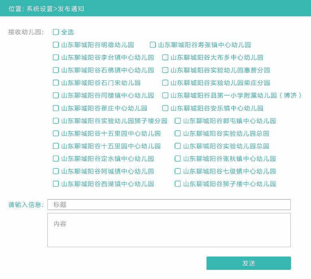Focus the 内容 content text area
The width and height of the screenshot is (311, 279).
[x=169, y=230]
